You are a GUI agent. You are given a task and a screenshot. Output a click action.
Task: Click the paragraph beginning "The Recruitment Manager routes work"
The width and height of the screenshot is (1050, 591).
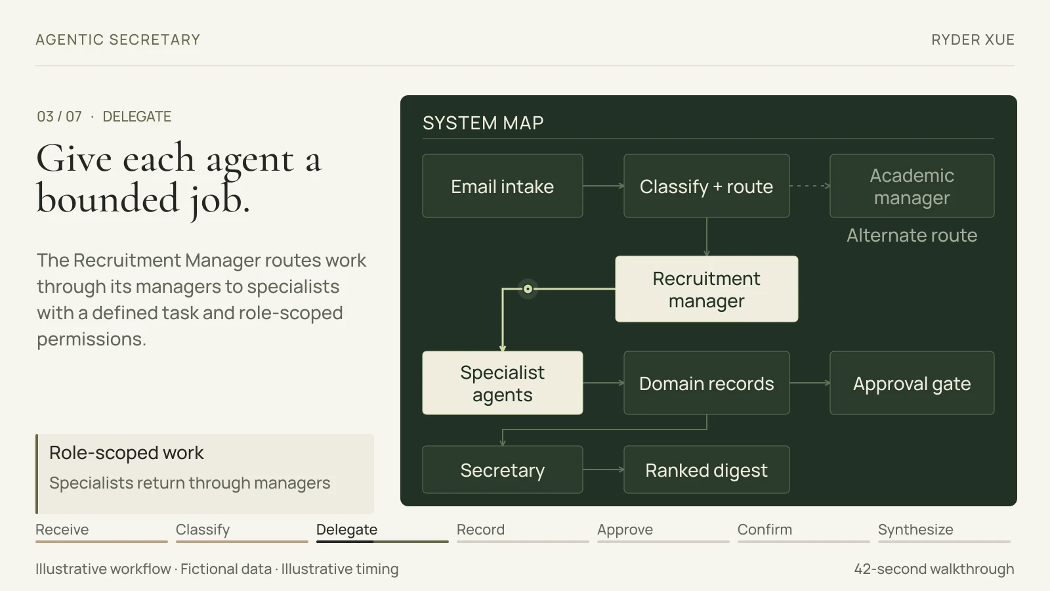pyautogui.click(x=201, y=299)
